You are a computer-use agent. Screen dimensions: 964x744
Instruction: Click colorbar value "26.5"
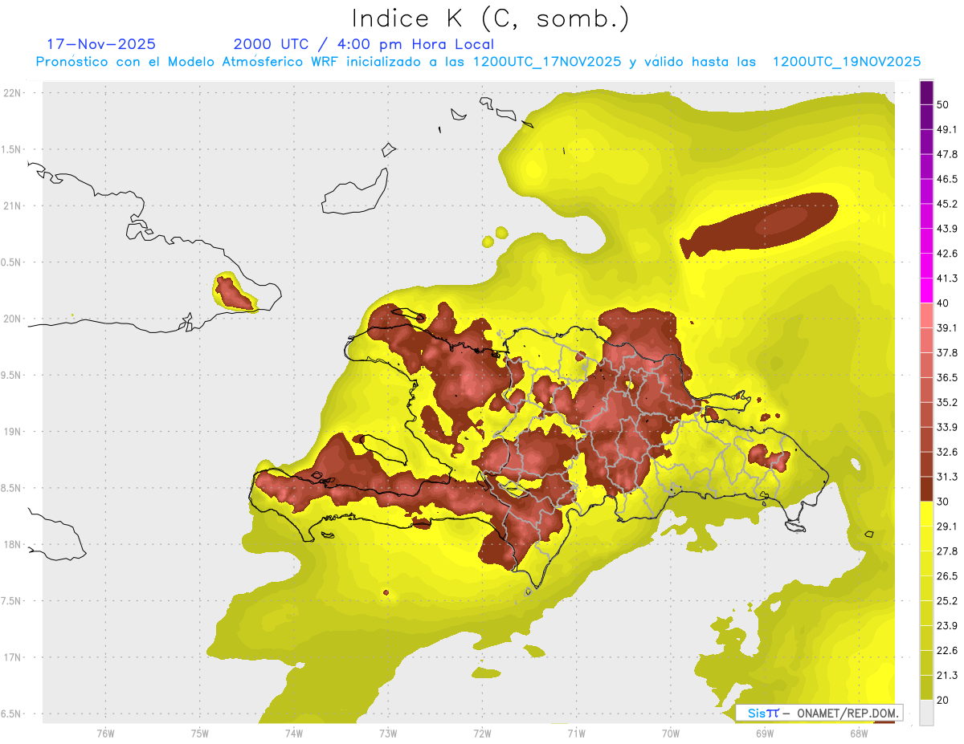pyautogui.click(x=947, y=576)
